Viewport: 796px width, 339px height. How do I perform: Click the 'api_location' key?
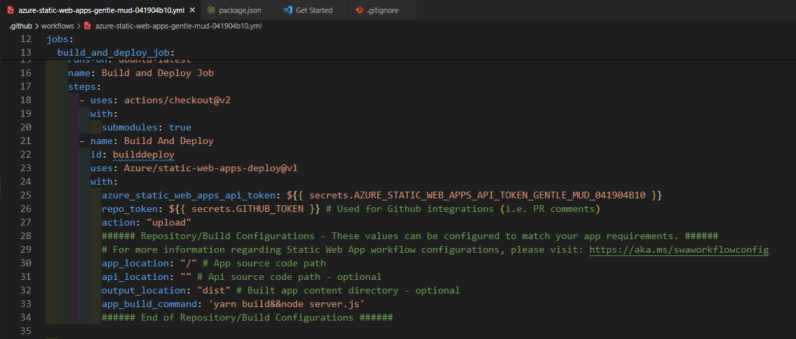135,277
